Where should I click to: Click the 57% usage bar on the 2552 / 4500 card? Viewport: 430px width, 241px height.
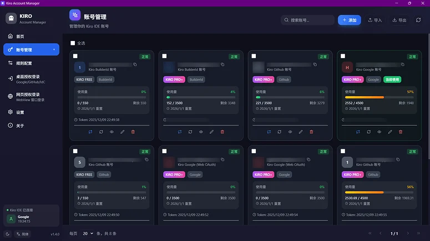point(380,97)
